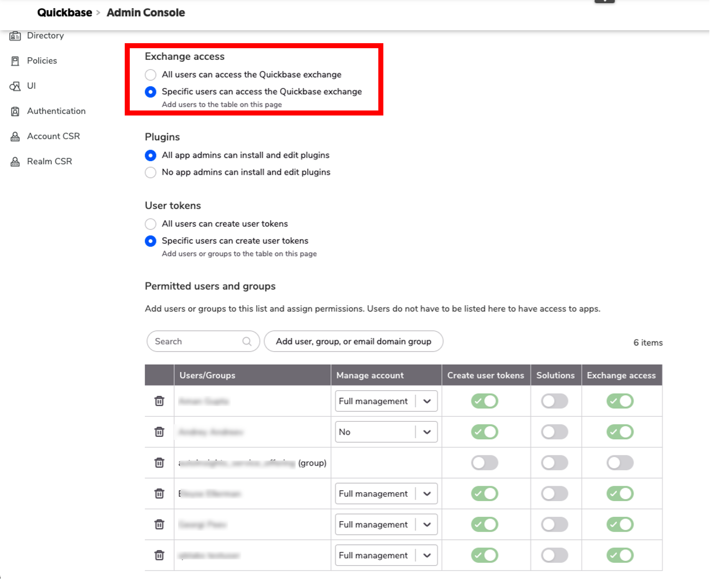
Task: Click the Quickbase breadcrumb link
Action: pos(64,13)
